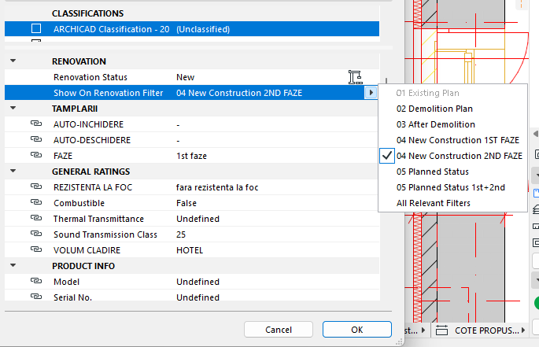
Task: Click the Renovation Status icon beside New
Action: coord(355,77)
